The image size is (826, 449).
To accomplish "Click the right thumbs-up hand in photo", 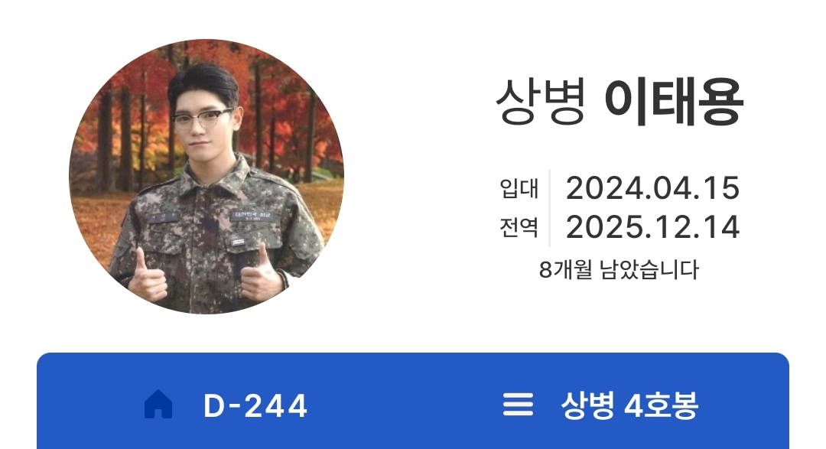I will [259, 274].
